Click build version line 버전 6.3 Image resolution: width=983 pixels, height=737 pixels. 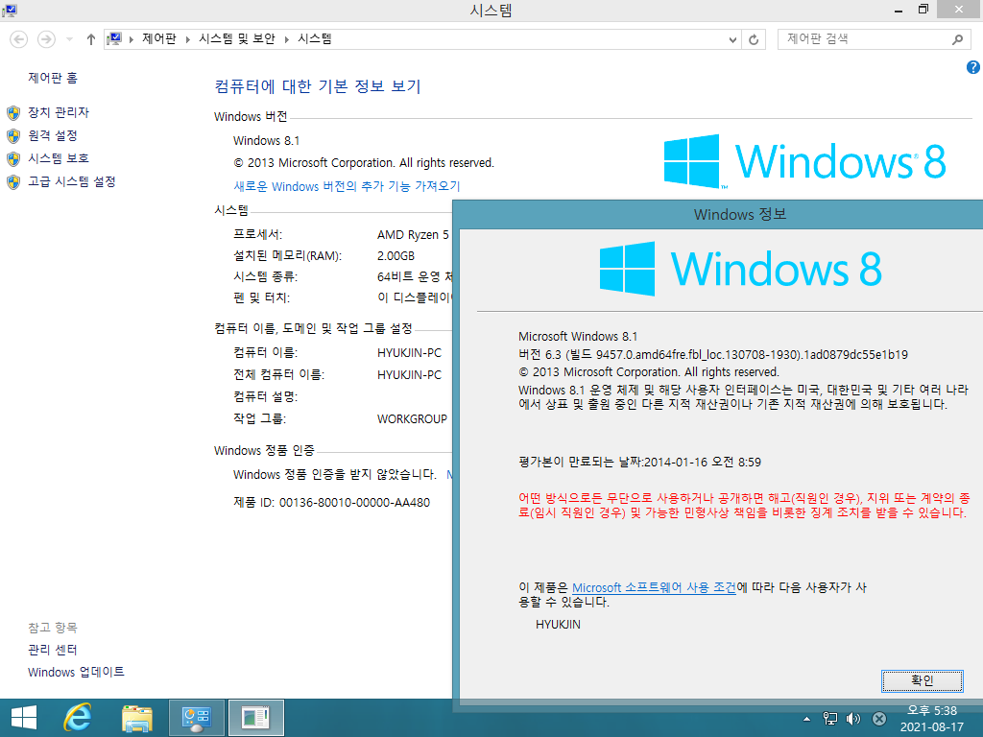point(713,355)
